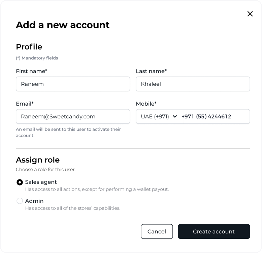Click the Email* field label
The width and height of the screenshot is (262, 253).
pos(25,104)
